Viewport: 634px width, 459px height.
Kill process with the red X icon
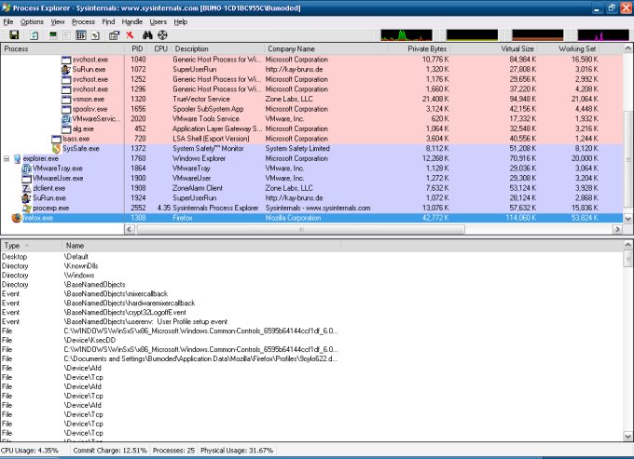[x=130, y=34]
